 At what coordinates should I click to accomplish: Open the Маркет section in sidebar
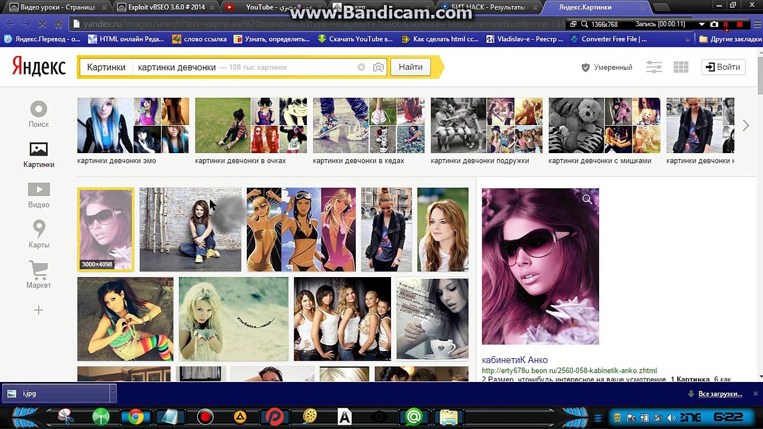click(39, 275)
